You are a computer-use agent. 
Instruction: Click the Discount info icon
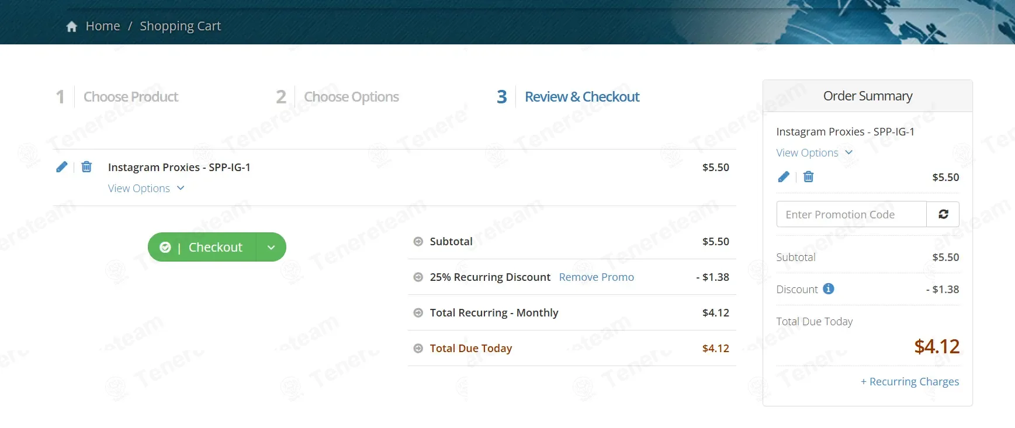(x=829, y=289)
